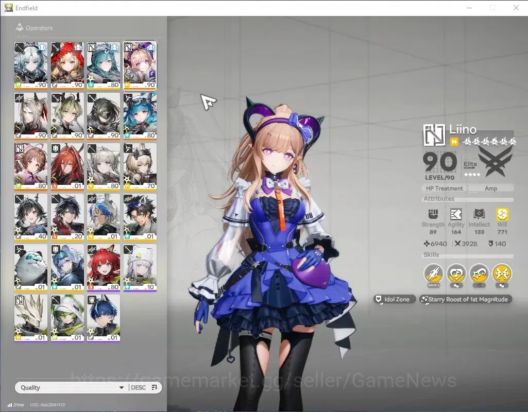The height and width of the screenshot is (412, 528).
Task: Click the Strength fist icon
Action: [x=433, y=214]
